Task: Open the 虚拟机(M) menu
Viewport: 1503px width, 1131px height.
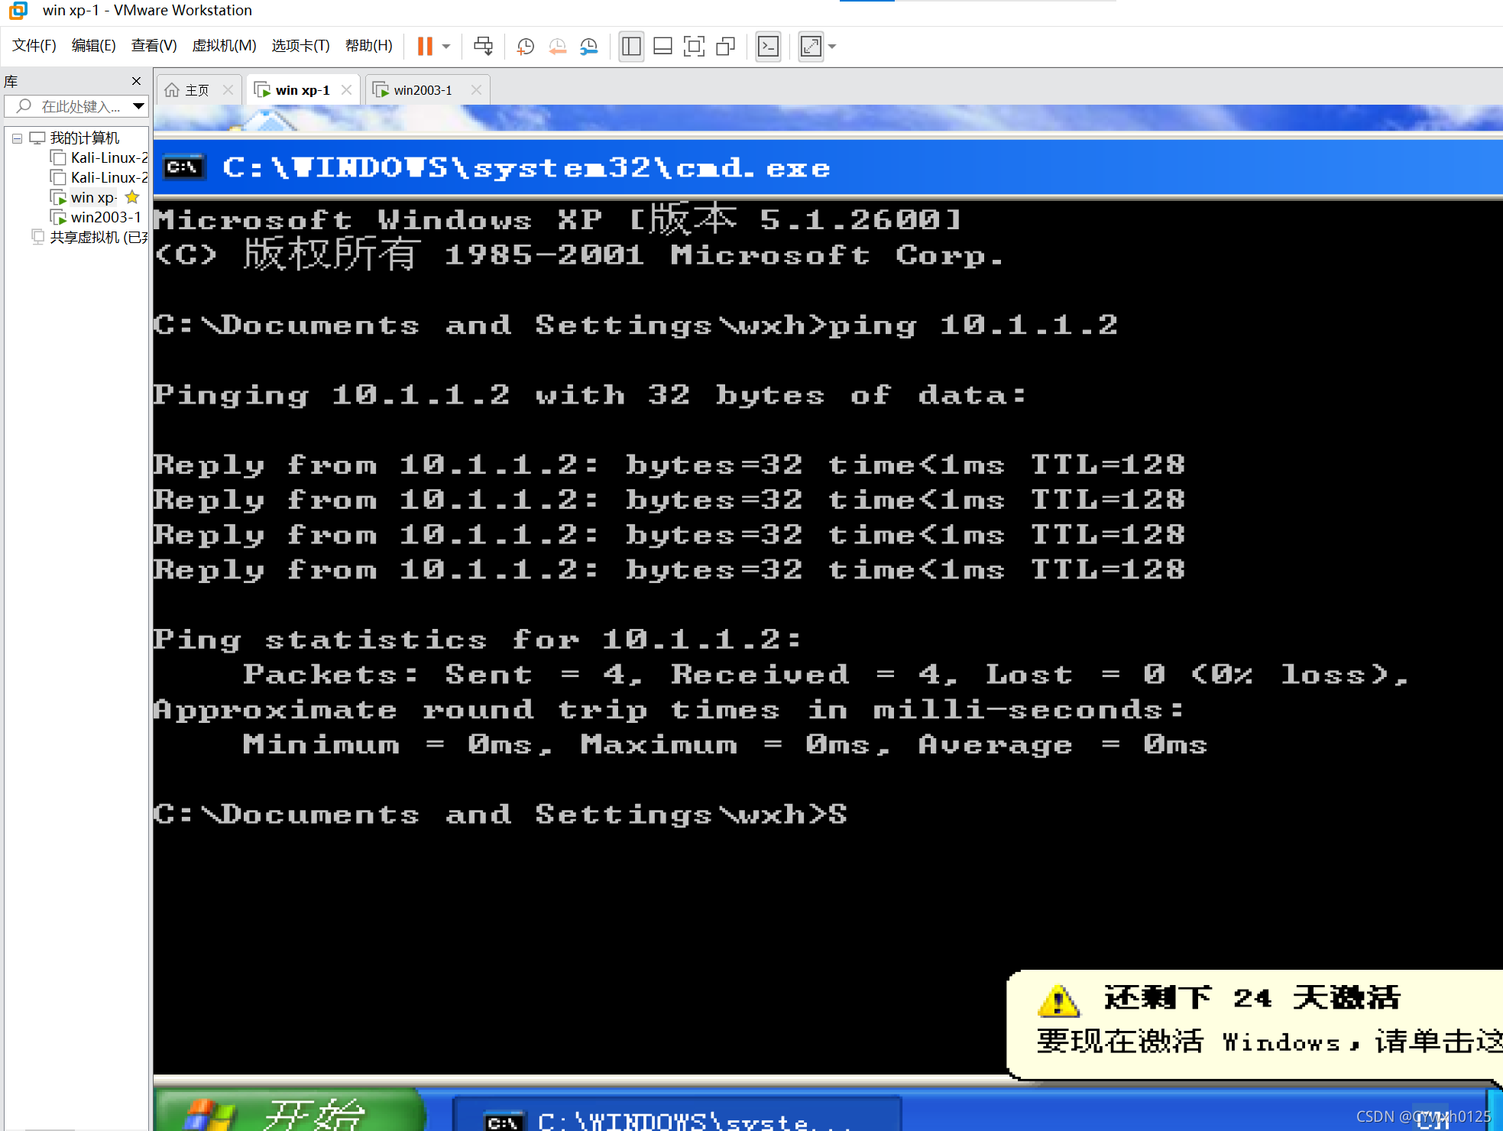Action: tap(224, 46)
